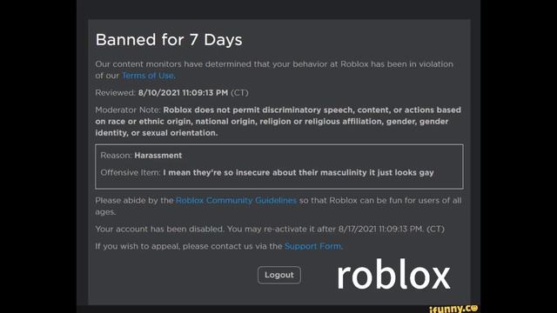Click the content monitors violation sentence

274,70
